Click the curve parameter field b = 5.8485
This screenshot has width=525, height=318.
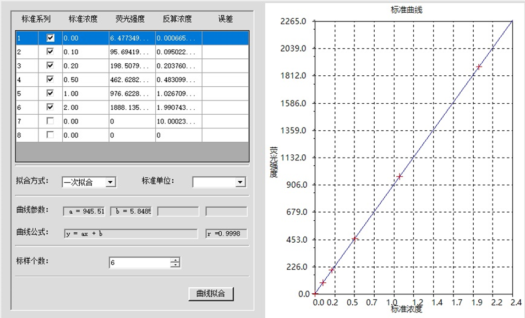[x=131, y=211]
